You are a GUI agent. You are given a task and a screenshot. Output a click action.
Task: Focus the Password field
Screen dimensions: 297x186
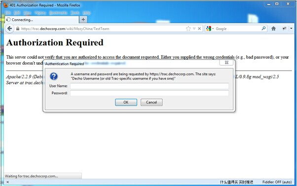point(149,93)
